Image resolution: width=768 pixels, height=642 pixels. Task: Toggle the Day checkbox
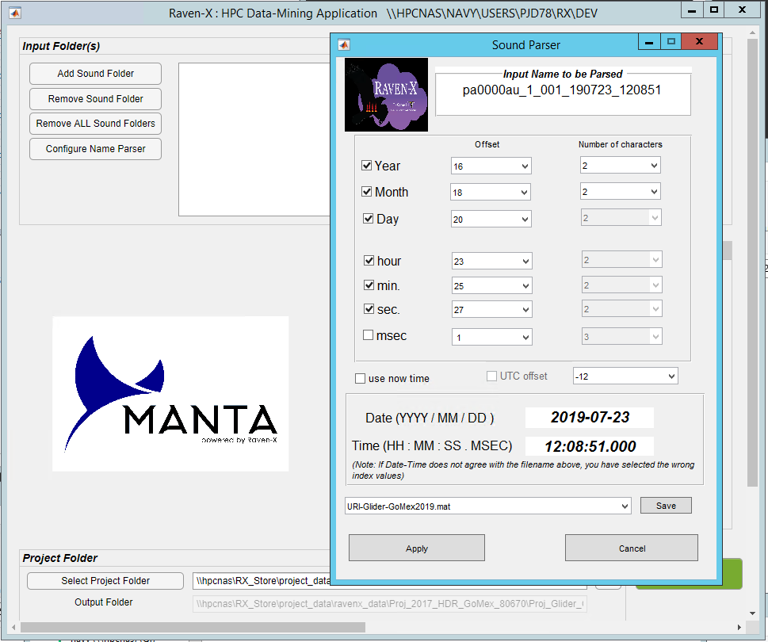[368, 219]
